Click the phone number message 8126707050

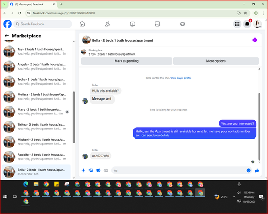100,156
